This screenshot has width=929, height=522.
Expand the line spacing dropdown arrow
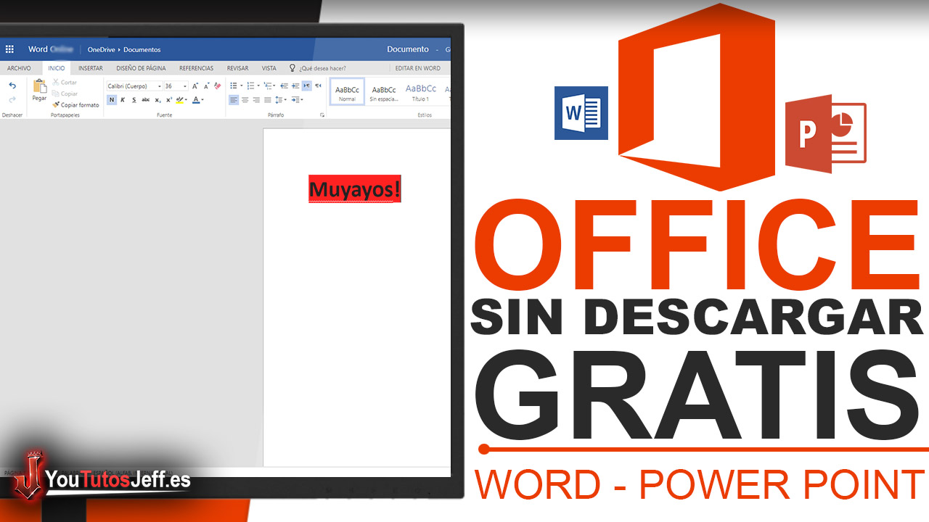click(285, 100)
